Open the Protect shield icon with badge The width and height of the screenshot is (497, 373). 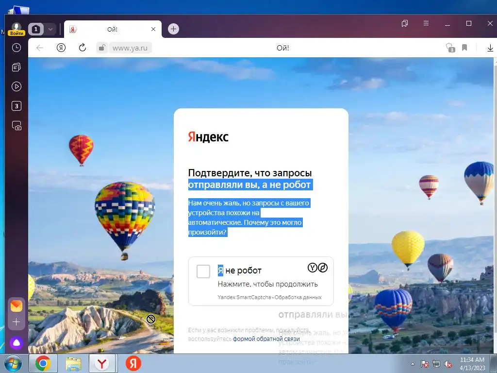[x=450, y=48]
